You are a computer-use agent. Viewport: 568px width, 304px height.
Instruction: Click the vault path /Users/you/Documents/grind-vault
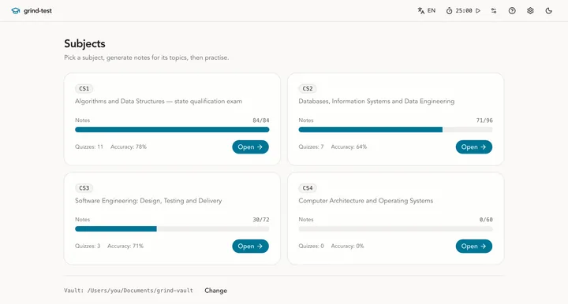point(140,291)
